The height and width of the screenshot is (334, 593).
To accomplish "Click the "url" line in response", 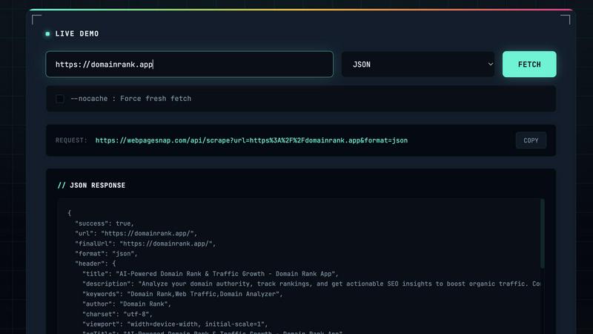I will [x=136, y=234].
